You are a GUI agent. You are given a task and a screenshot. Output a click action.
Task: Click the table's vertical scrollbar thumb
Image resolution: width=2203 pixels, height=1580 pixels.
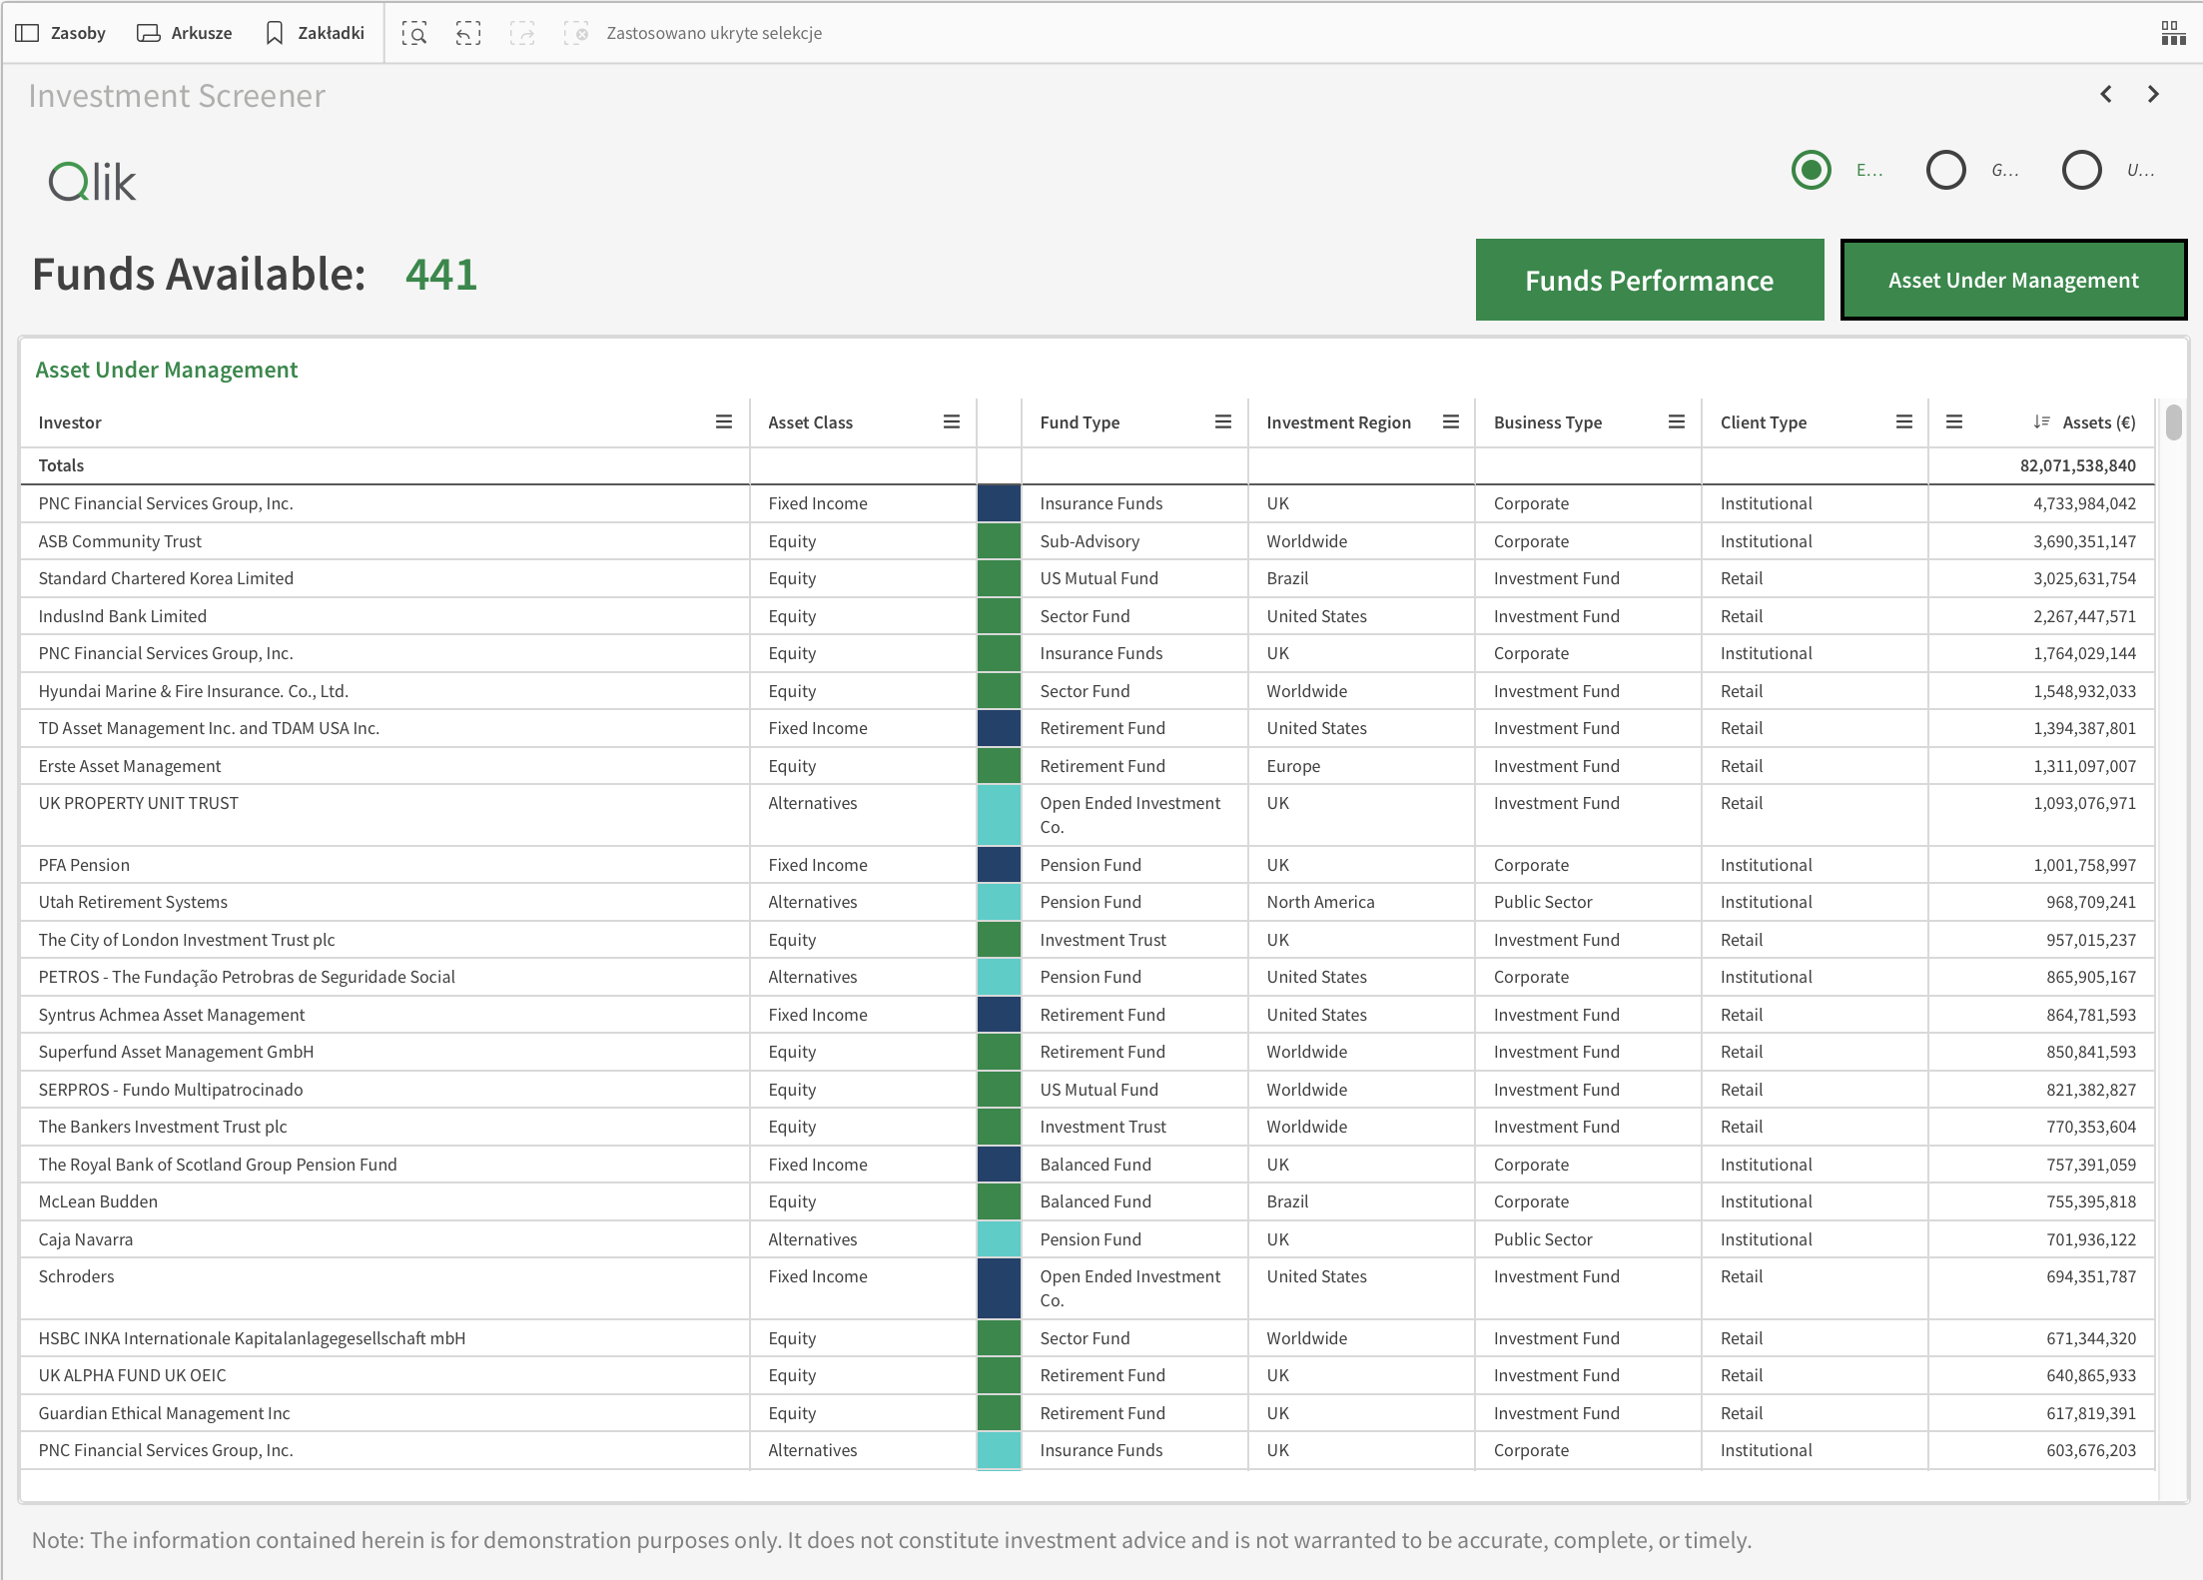click(x=2173, y=421)
